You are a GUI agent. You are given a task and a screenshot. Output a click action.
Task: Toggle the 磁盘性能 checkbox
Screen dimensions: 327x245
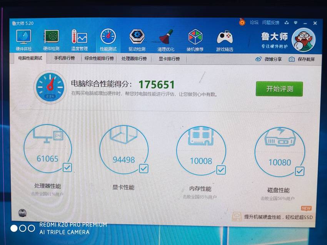300,171
